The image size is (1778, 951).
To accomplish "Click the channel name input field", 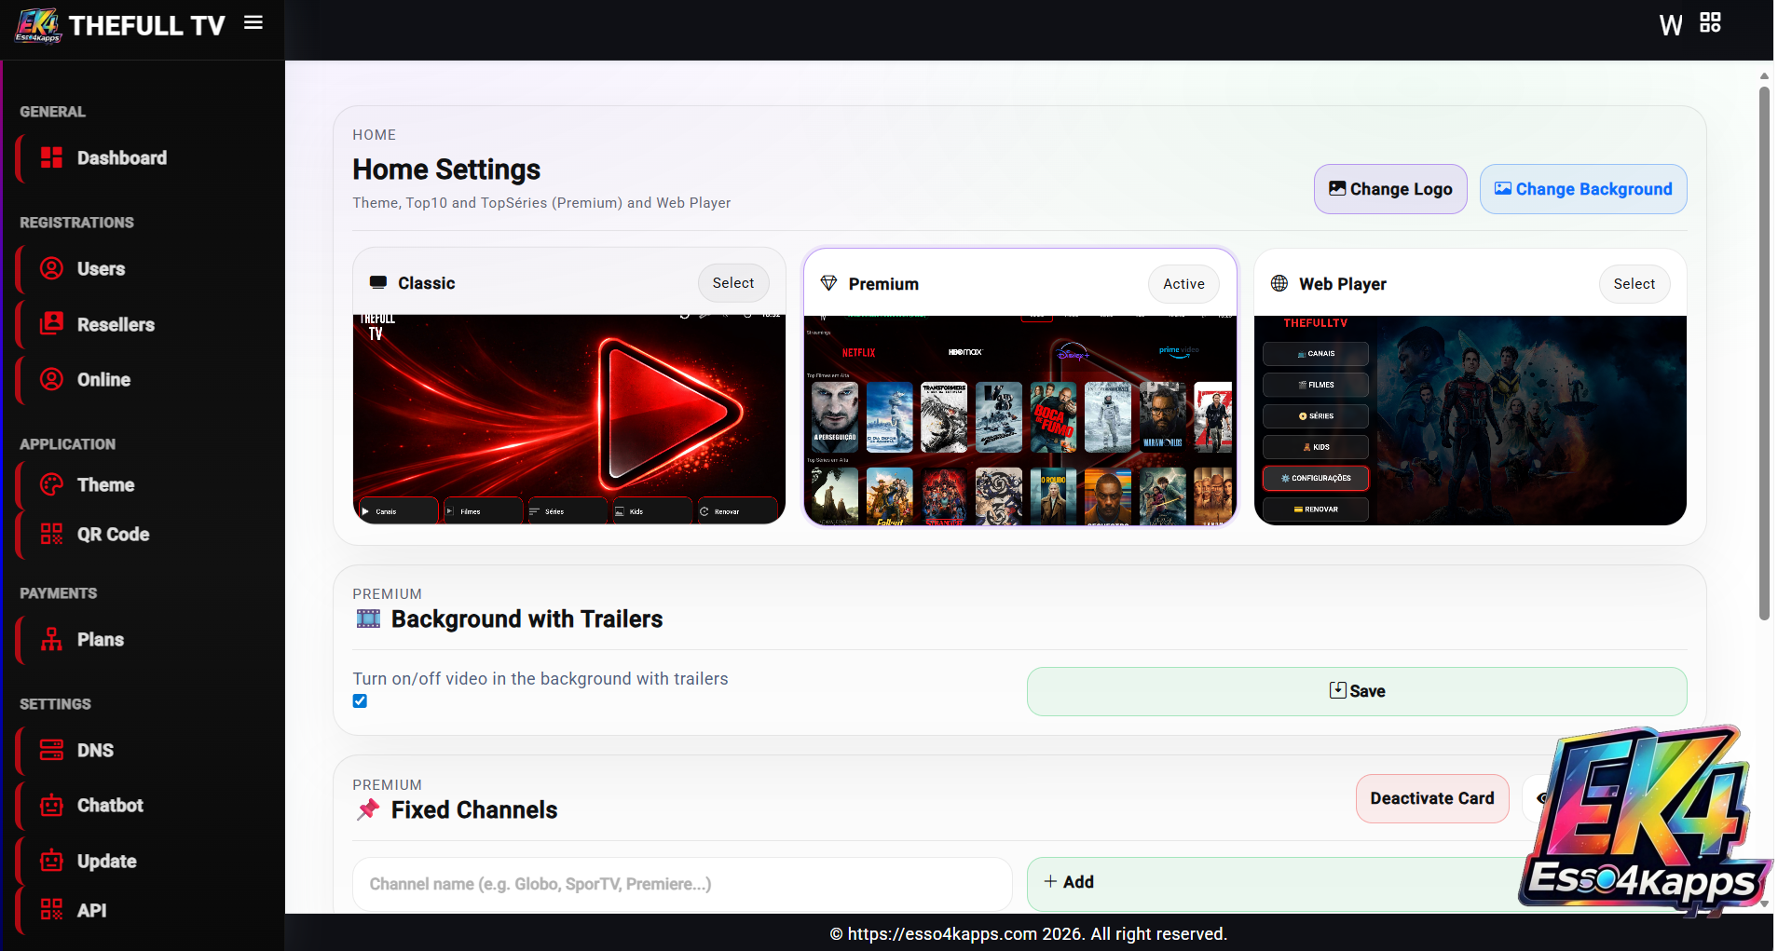I will pos(681,884).
